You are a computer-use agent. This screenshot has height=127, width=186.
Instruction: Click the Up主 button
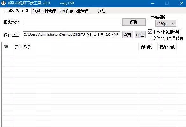click(140, 35)
